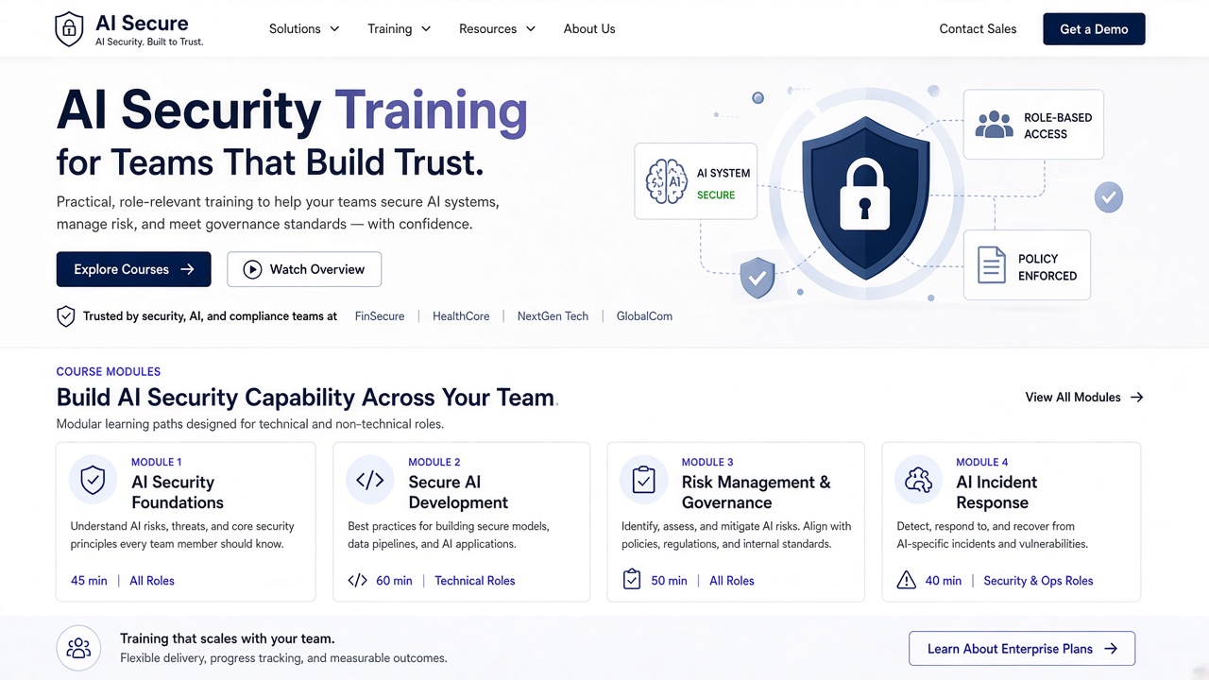Click the Explore Courses button

[133, 269]
